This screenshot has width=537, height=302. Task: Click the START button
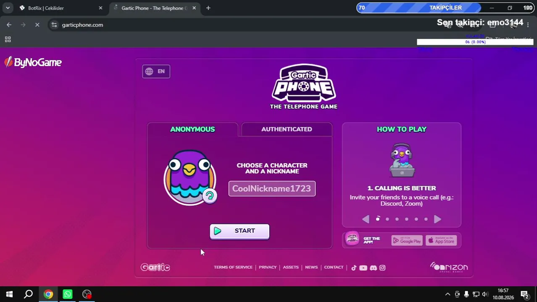point(240,231)
